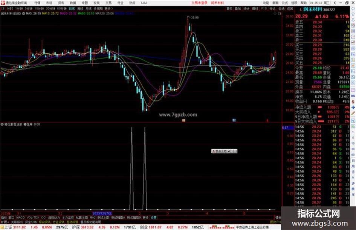This screenshot has width=356, height=230.
Task: Click the F10 button
Action: [264, 8]
